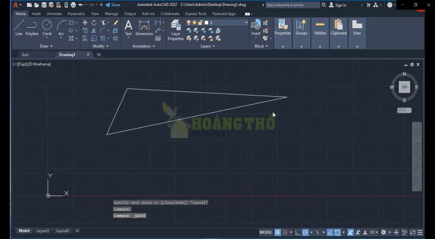Screen dimensions: 435x239
Task: Open rectangle tool dropdown arrow
Action: point(76,23)
